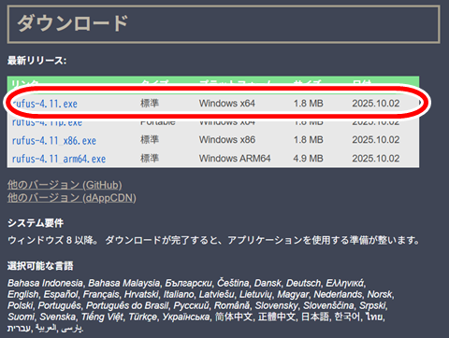The height and width of the screenshot is (338, 449).
Task: Select the 2025.10.02 date in ARM64 row
Action: (x=376, y=159)
